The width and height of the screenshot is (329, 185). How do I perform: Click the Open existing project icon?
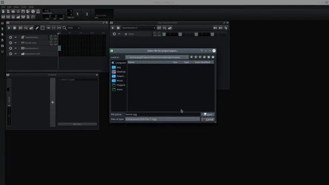click(x=13, y=11)
